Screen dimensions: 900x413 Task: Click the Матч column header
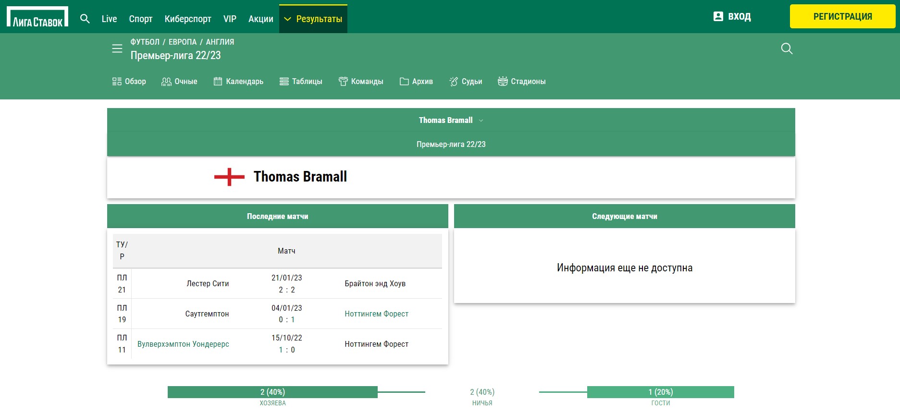(286, 251)
